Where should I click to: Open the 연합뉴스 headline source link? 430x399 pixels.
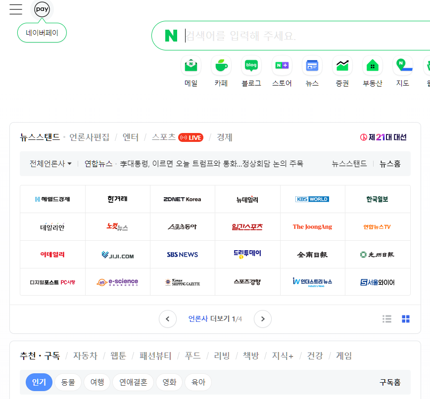click(98, 164)
